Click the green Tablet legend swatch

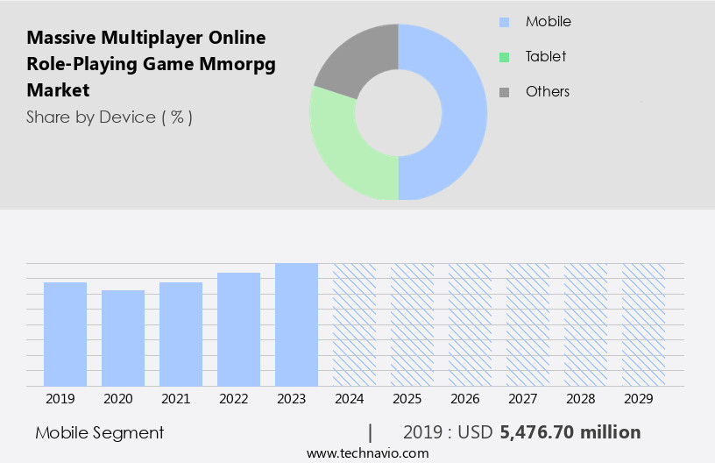point(504,57)
